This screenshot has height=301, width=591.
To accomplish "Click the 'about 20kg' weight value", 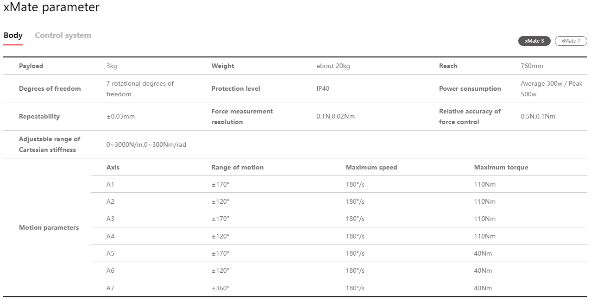I will pyautogui.click(x=333, y=66).
